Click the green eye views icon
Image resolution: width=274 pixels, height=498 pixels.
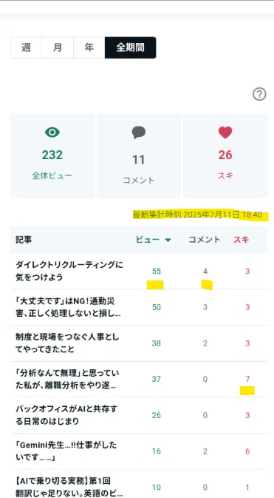point(52,132)
